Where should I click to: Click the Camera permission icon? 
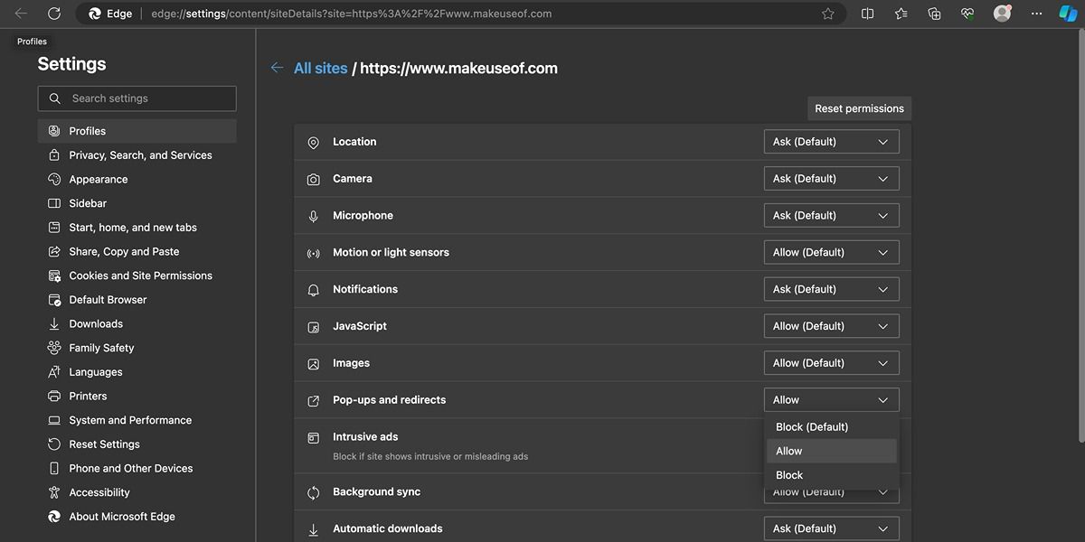tap(313, 178)
